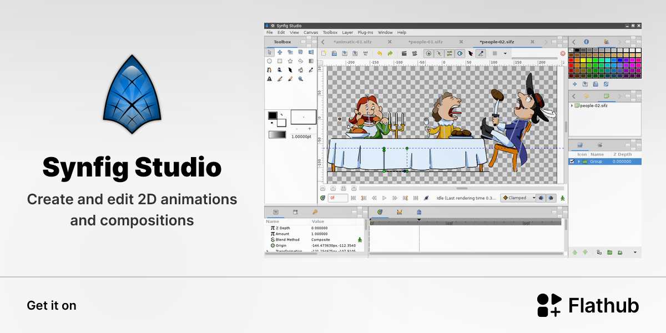The image size is (666, 333).
Task: Click the New file icon
Action: 324,53
